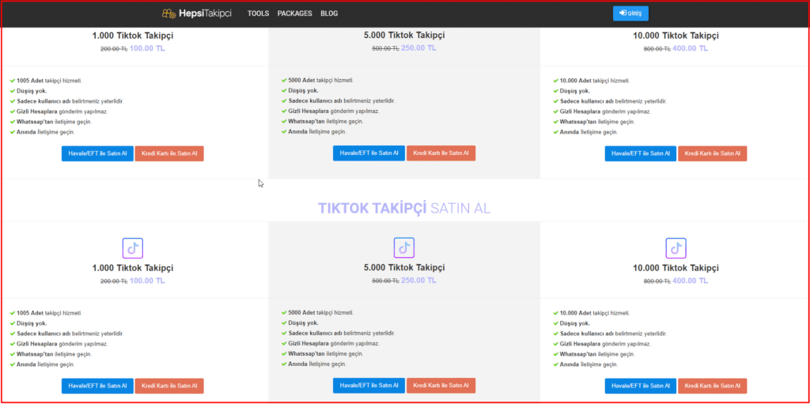
Task: Buy 5.000 followers via Havale/EFT in top row
Action: click(x=369, y=153)
